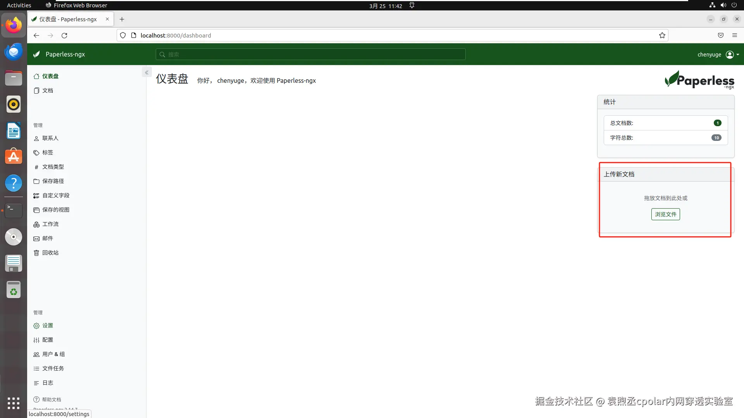This screenshot has height=418, width=744.
Task: Click the total documents count badge 1
Action: point(717,123)
